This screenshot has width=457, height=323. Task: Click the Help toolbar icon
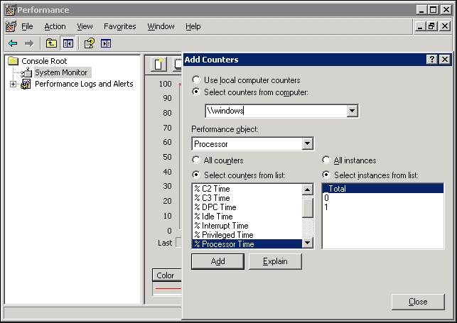pyautogui.click(x=90, y=43)
